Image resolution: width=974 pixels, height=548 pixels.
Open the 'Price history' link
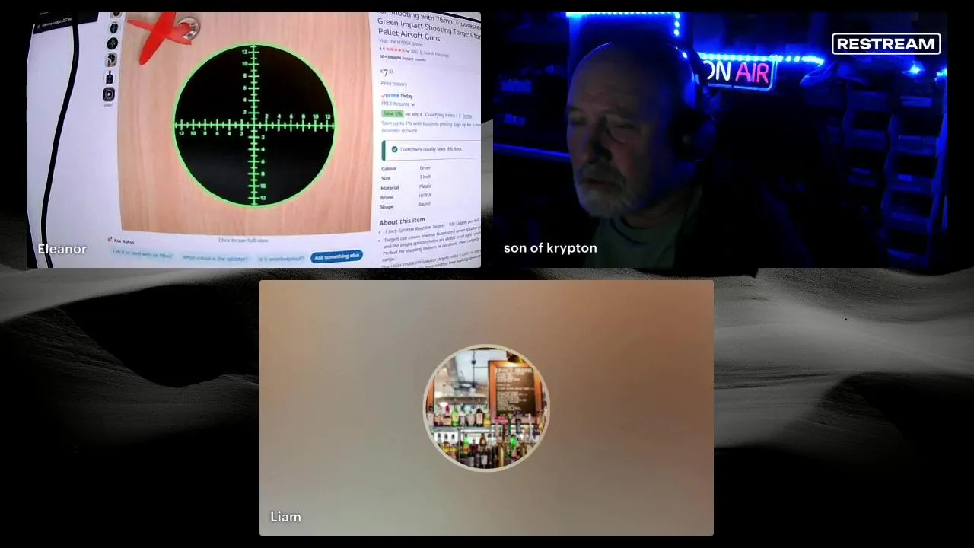[393, 84]
